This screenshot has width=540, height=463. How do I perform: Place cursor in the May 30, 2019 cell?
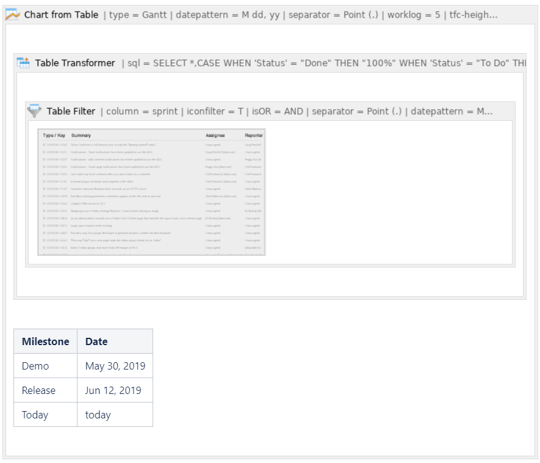[115, 366]
